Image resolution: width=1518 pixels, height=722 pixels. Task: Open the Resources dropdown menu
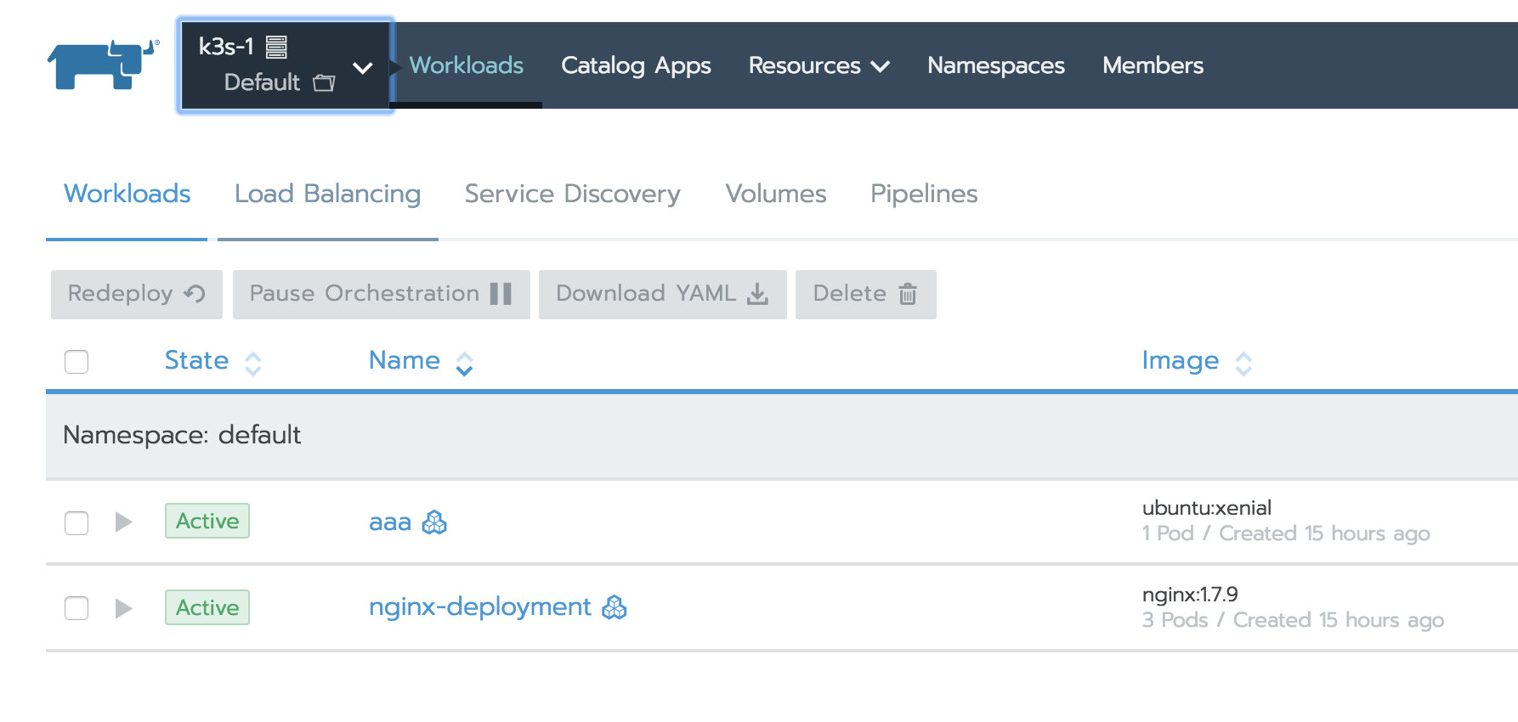coord(818,65)
